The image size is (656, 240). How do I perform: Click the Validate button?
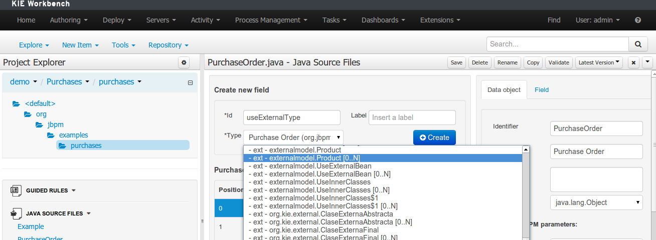(x=559, y=62)
